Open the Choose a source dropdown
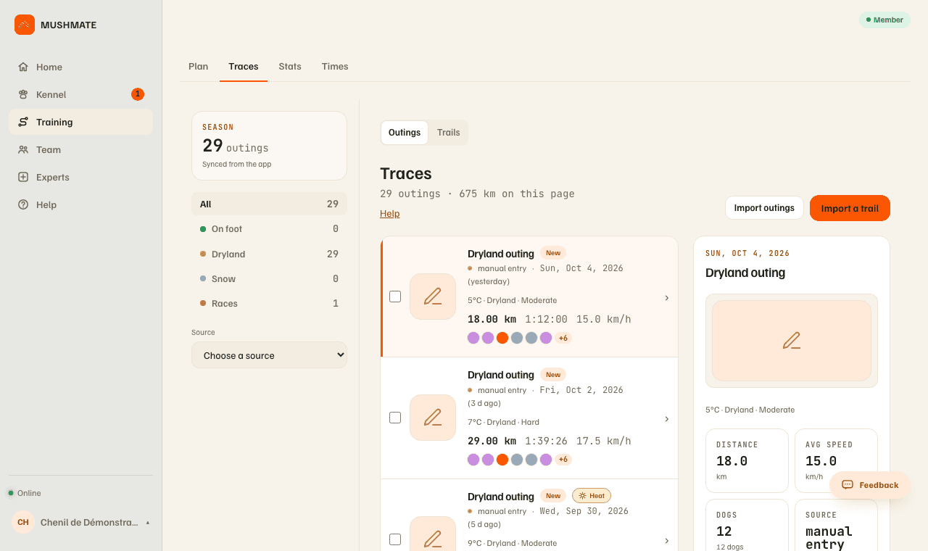 269,355
